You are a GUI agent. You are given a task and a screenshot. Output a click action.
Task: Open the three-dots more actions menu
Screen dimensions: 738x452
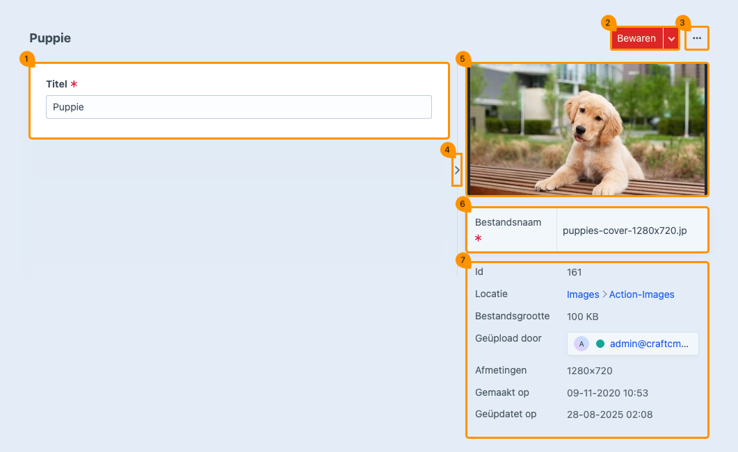pyautogui.click(x=697, y=39)
